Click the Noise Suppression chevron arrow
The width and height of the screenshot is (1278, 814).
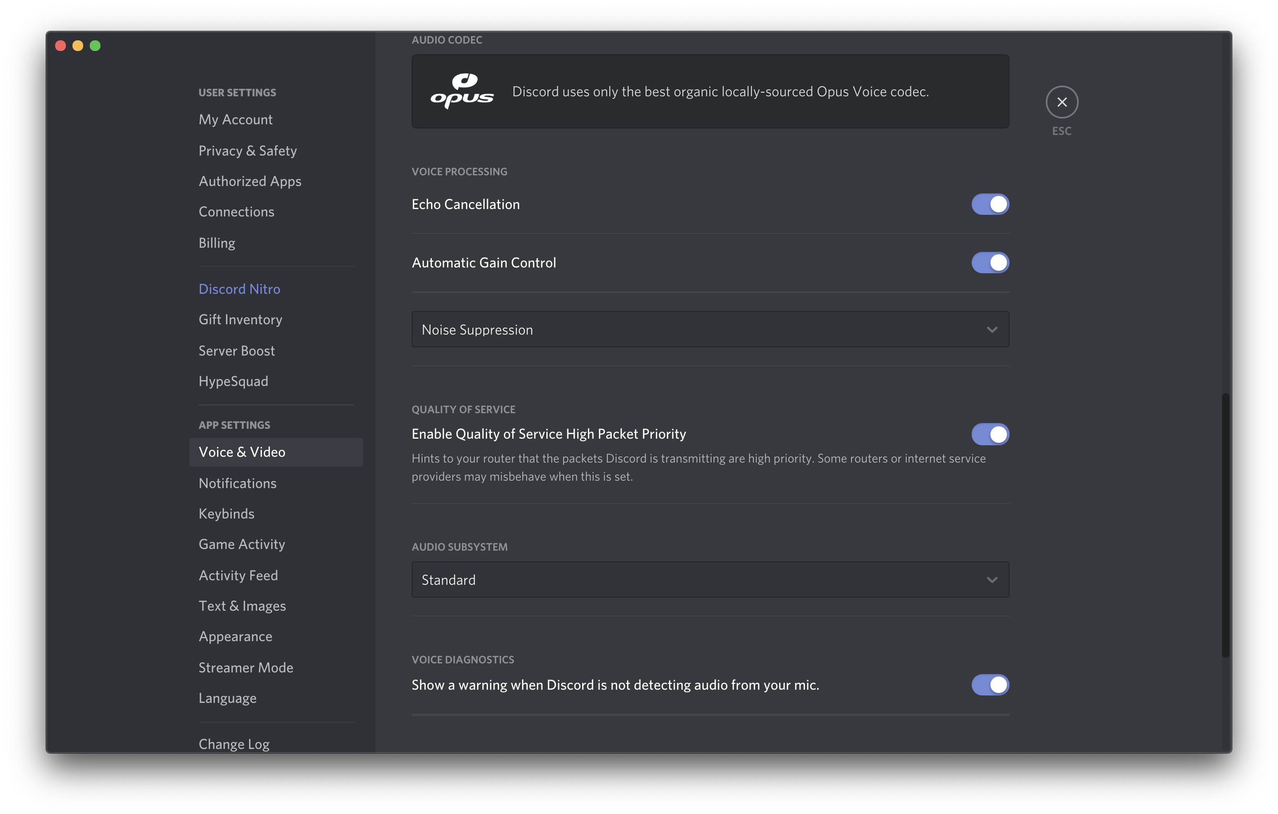pos(991,330)
